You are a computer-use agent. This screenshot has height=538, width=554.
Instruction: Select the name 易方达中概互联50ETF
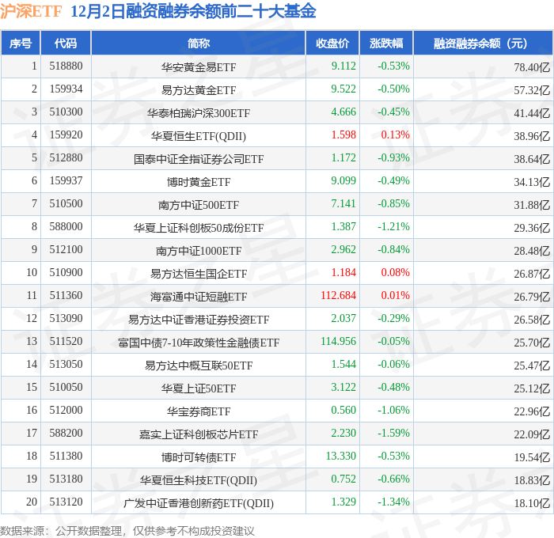point(199,366)
